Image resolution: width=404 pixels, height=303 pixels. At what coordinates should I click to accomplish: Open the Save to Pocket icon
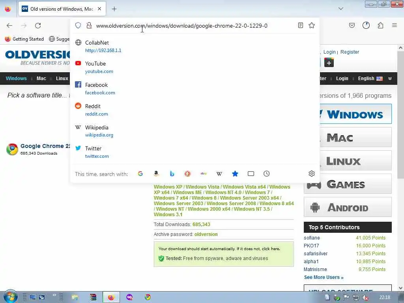click(352, 25)
